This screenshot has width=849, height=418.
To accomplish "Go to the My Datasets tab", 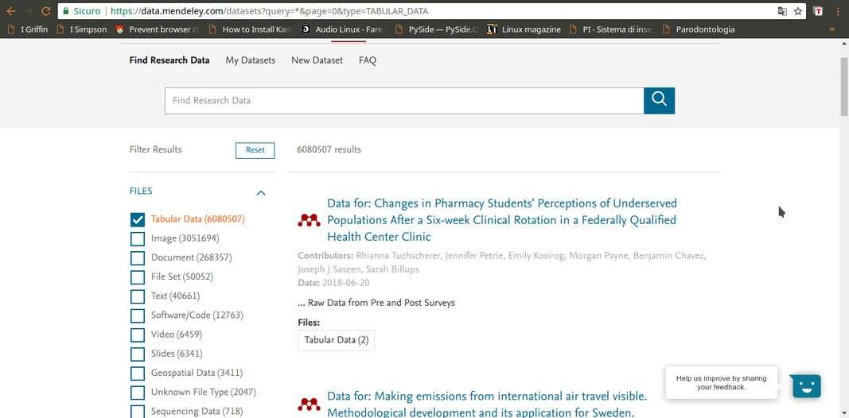I will (x=250, y=60).
